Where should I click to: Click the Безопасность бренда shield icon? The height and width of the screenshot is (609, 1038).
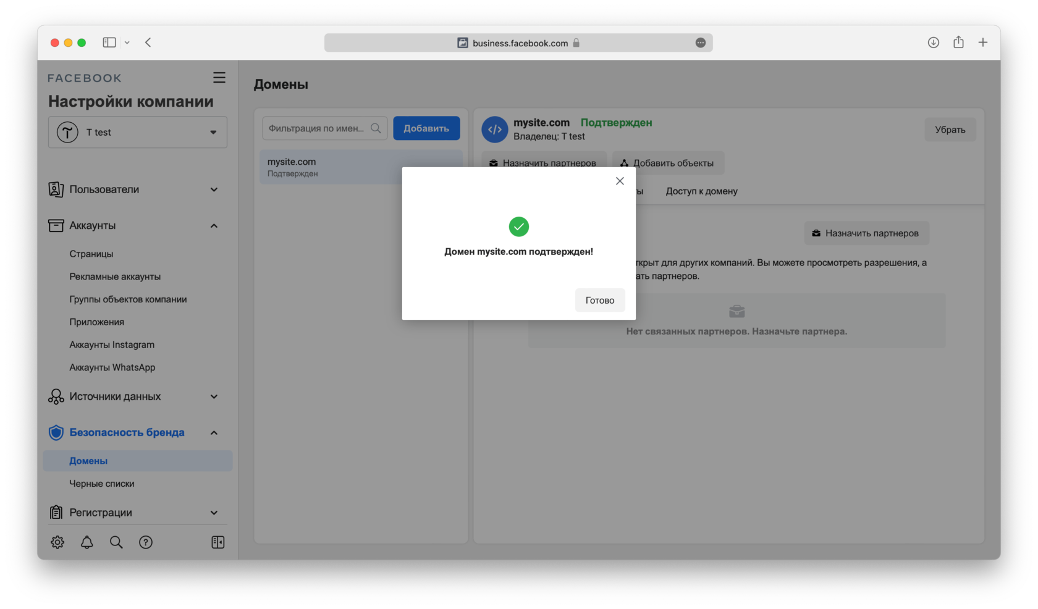pyautogui.click(x=56, y=432)
